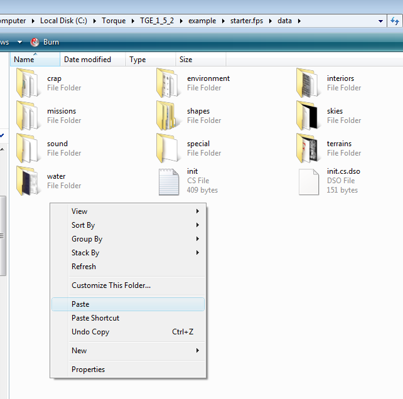This screenshot has height=399, width=403.
Task: Expand breadcrumb arrow after Local Disk (C:)
Action: (95, 21)
